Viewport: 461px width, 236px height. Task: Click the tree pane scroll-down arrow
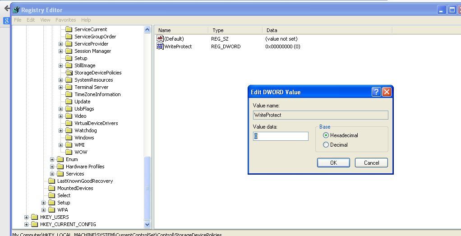148,224
